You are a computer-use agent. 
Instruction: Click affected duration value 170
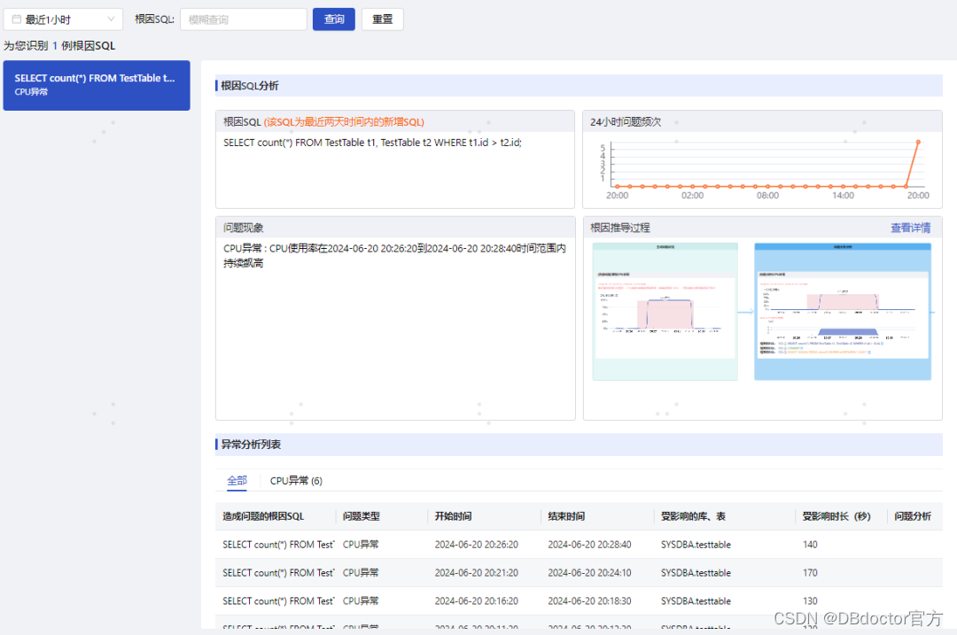810,573
